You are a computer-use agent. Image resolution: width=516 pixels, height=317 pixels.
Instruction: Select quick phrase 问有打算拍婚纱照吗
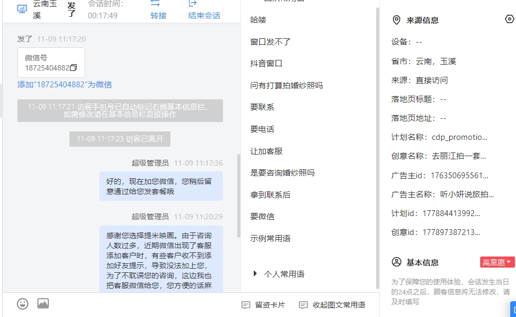point(286,86)
